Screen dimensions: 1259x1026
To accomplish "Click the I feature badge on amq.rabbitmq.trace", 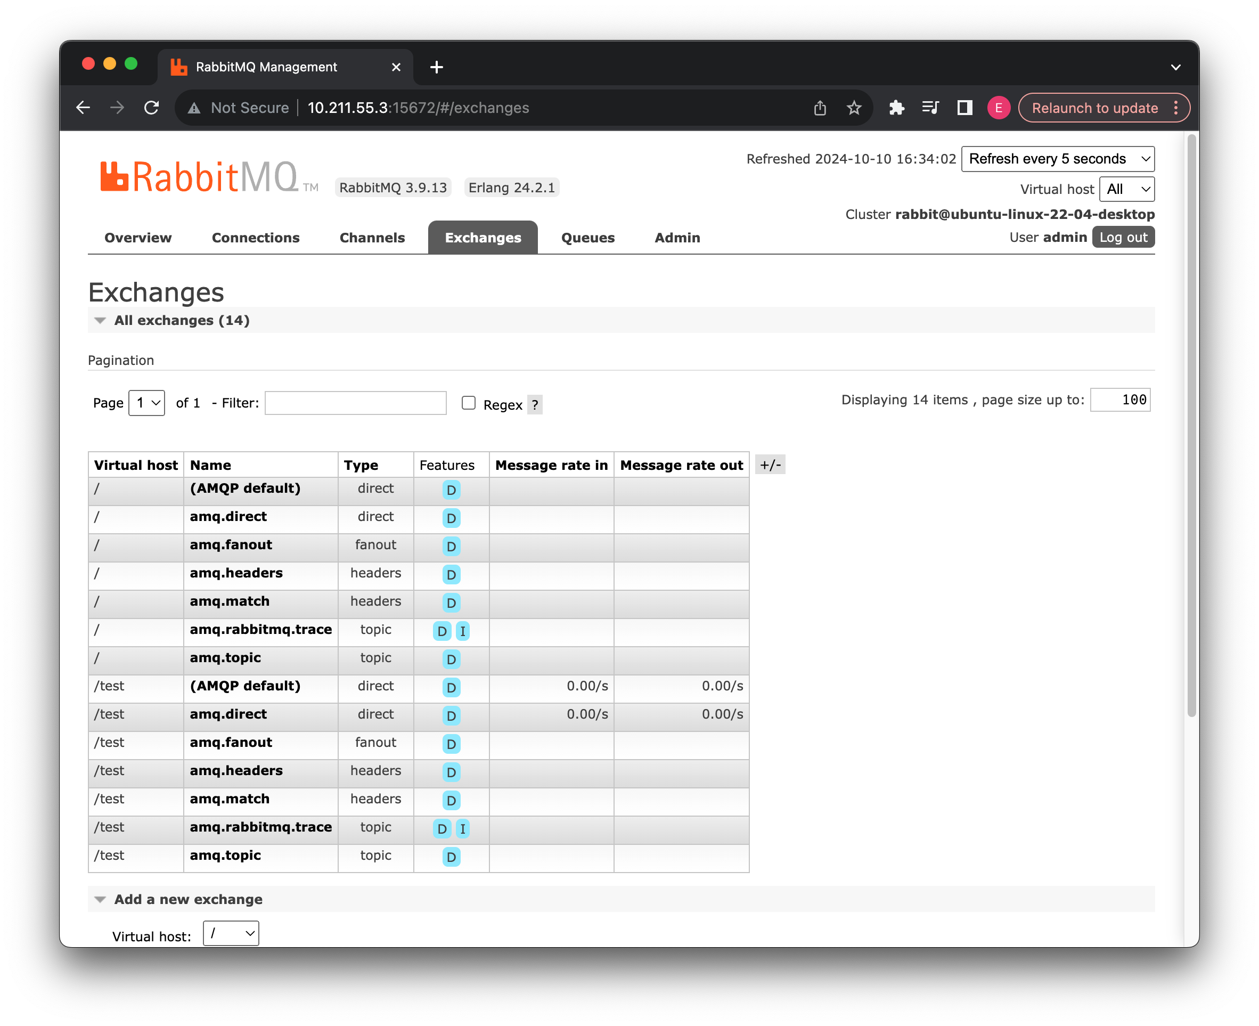I will point(463,631).
